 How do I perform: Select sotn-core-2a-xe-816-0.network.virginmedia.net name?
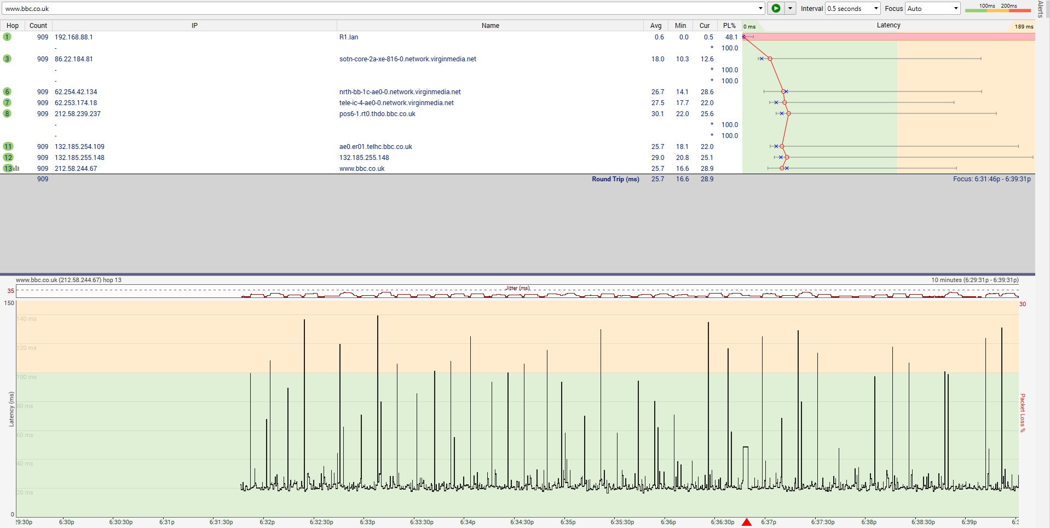click(408, 59)
